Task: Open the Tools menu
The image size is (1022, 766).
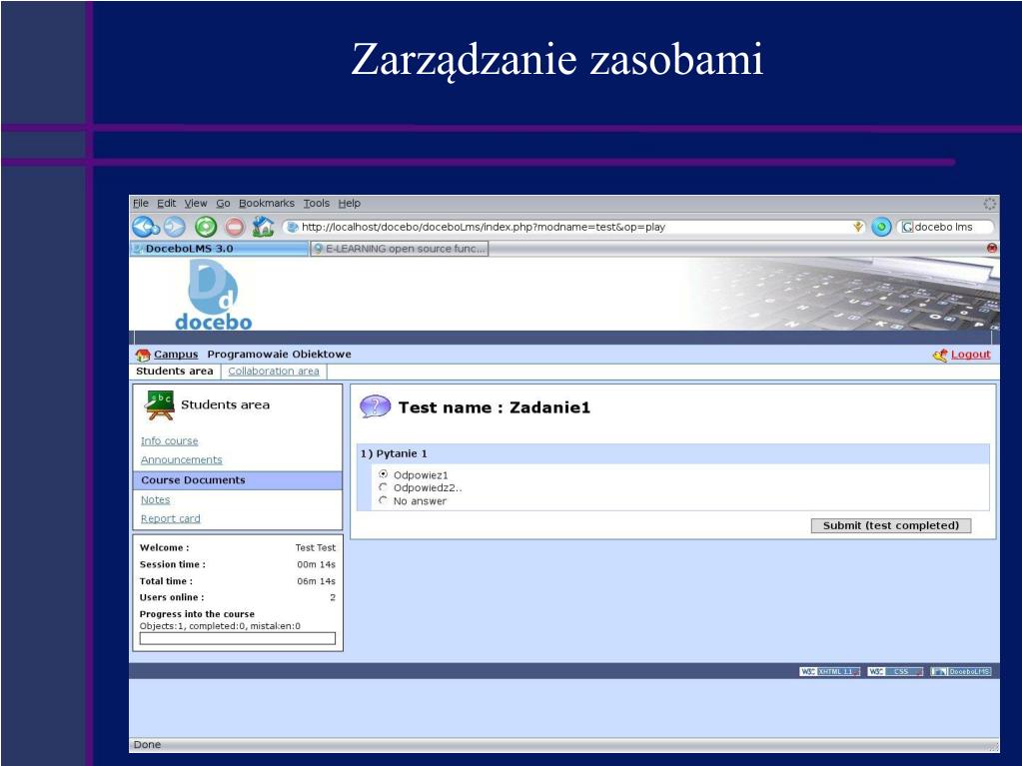Action: (x=316, y=203)
